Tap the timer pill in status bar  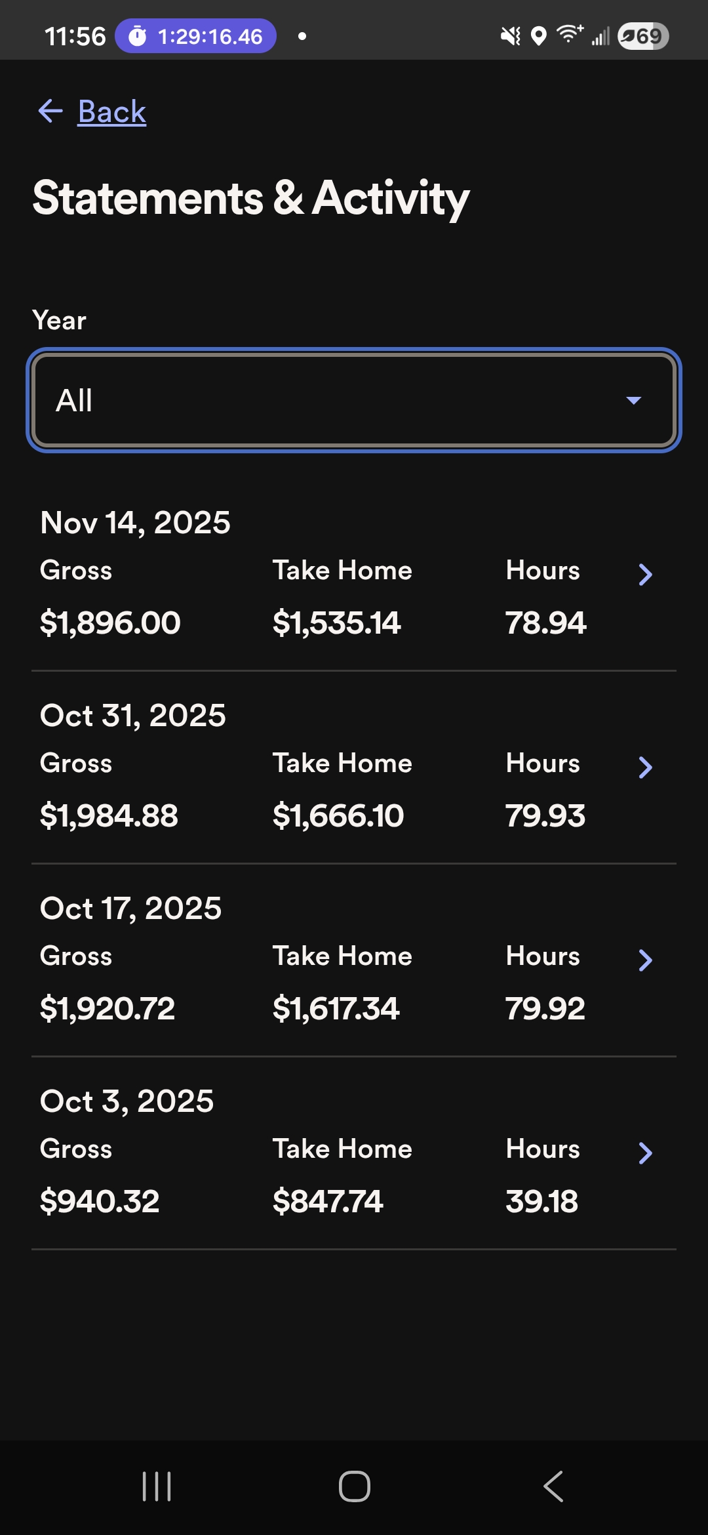point(195,36)
